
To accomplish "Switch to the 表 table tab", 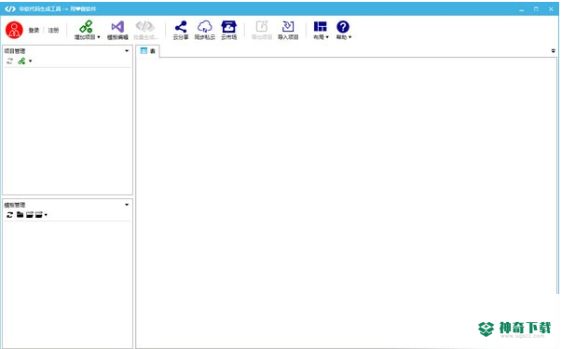I will coord(148,51).
